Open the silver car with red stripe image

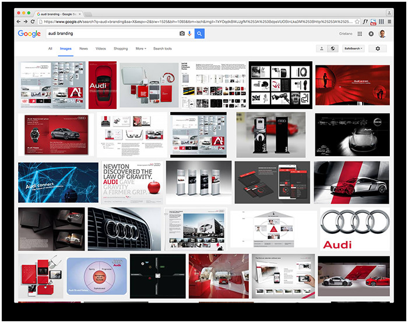pyautogui.click(x=351, y=182)
